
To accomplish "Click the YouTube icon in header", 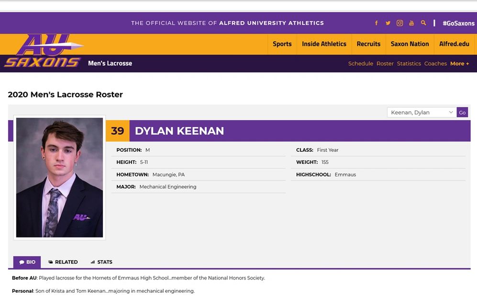I will coord(411,23).
